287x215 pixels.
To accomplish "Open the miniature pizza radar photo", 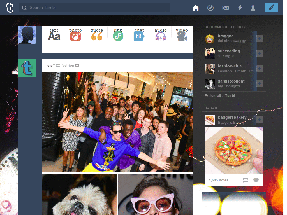I will click(x=234, y=151).
